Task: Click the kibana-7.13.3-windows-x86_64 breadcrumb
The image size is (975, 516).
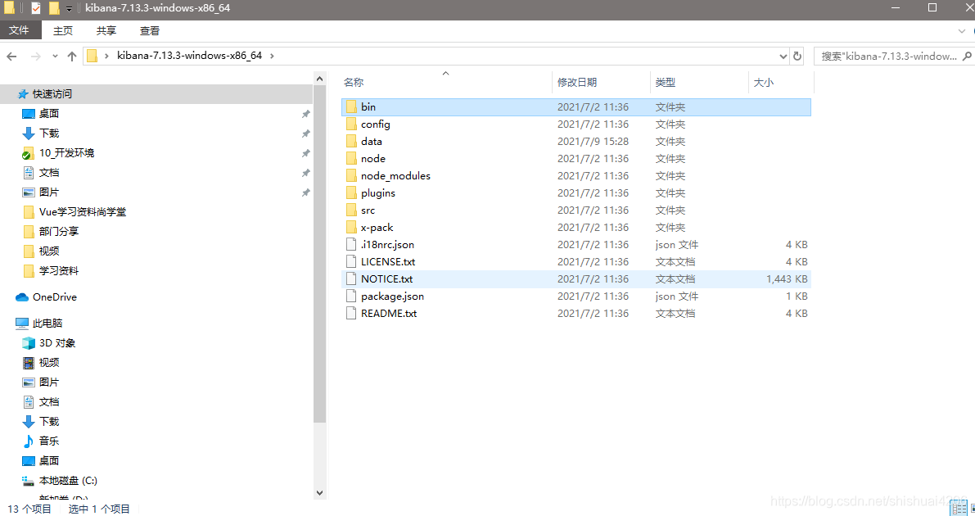Action: tap(190, 56)
